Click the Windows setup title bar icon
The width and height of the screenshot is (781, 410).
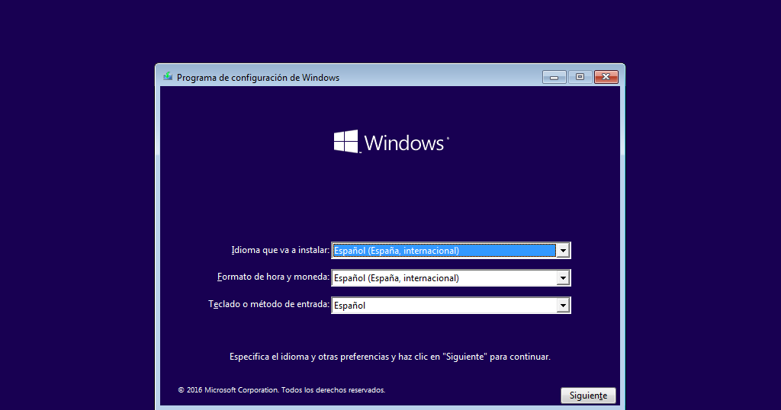point(168,77)
